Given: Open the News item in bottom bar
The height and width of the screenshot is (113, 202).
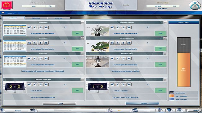Looking at the screenshot, I should (119, 111).
